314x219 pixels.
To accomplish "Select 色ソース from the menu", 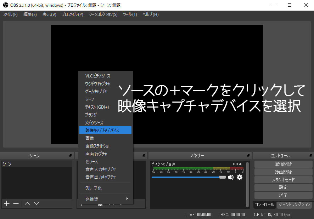I will tap(105, 161).
